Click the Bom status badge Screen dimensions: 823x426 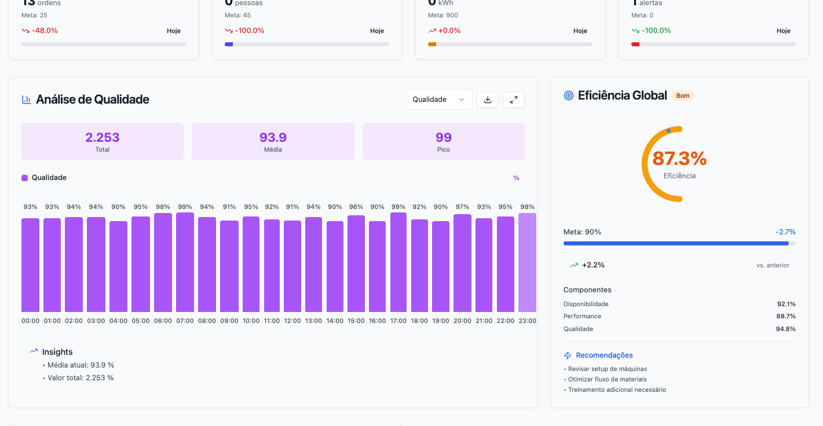pyautogui.click(x=683, y=96)
